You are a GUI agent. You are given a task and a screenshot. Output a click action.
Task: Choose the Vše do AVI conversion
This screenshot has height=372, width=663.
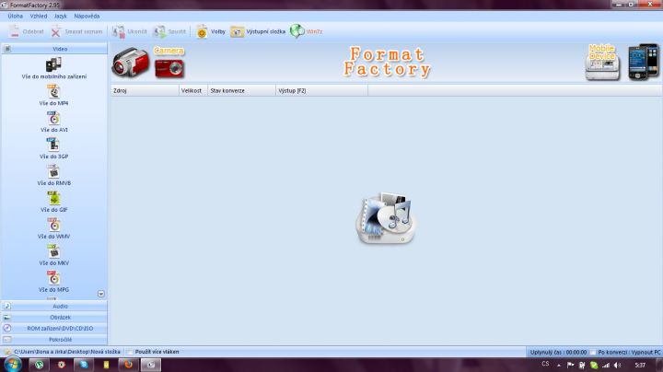coord(53,122)
